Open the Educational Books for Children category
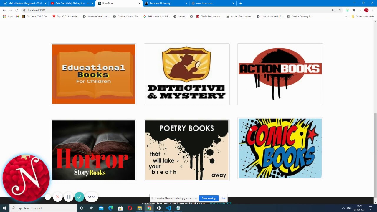Image resolution: width=377 pixels, height=212 pixels. click(x=93, y=74)
